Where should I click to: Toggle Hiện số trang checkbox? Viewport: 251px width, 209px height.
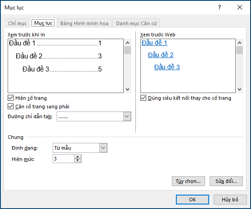[10, 98]
